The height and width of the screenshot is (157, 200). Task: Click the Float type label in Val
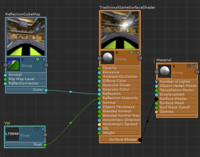point(25,136)
